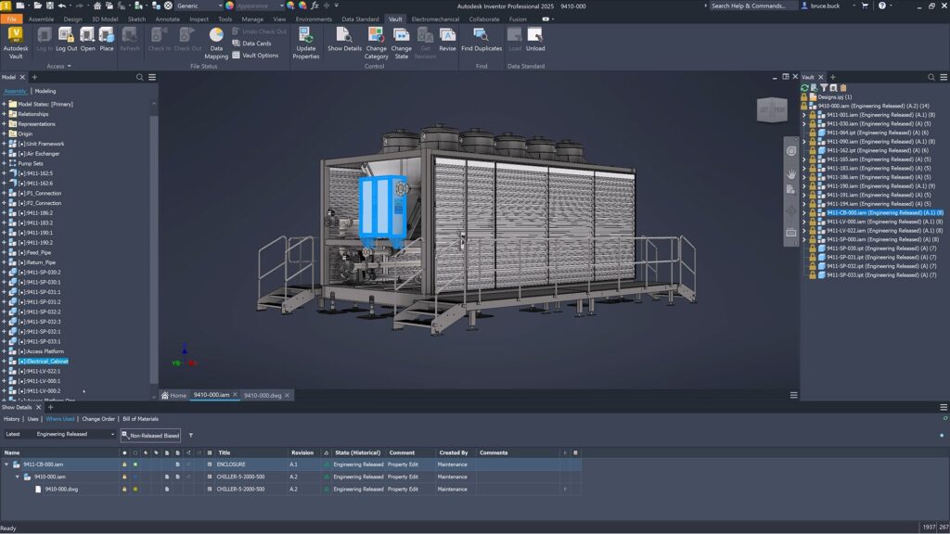Collapse the 9411-CB-000.iam row in Where Used
The height and width of the screenshot is (534, 950).
(x=6, y=464)
